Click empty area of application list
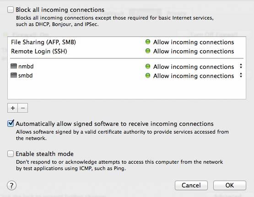 pos(127,89)
